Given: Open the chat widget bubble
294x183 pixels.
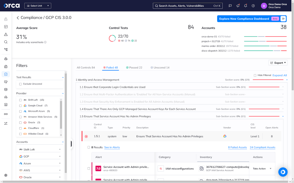Looking at the screenshot, I should click(x=283, y=172).
